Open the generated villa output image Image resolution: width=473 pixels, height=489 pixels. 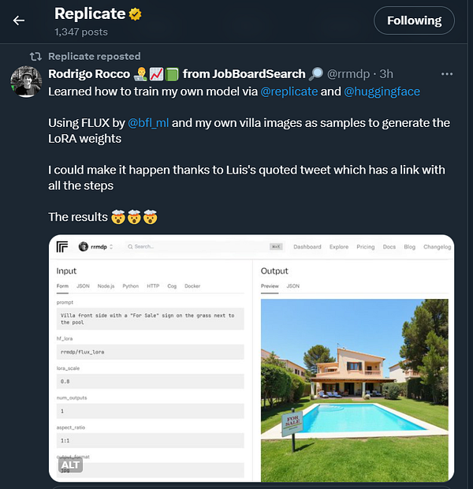[355, 390]
